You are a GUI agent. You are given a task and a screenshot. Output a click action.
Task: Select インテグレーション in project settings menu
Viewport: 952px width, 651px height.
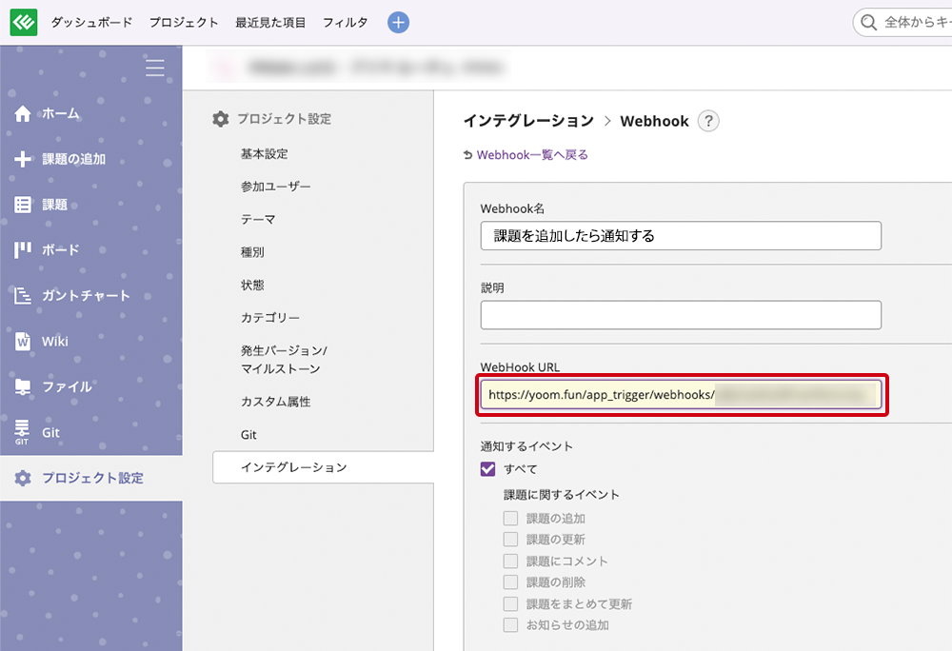293,467
